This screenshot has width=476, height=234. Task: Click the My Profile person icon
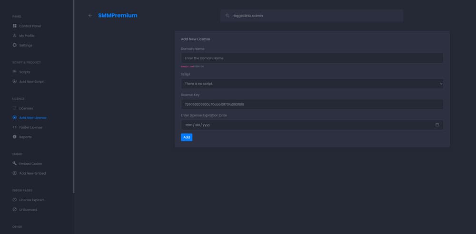pos(15,36)
